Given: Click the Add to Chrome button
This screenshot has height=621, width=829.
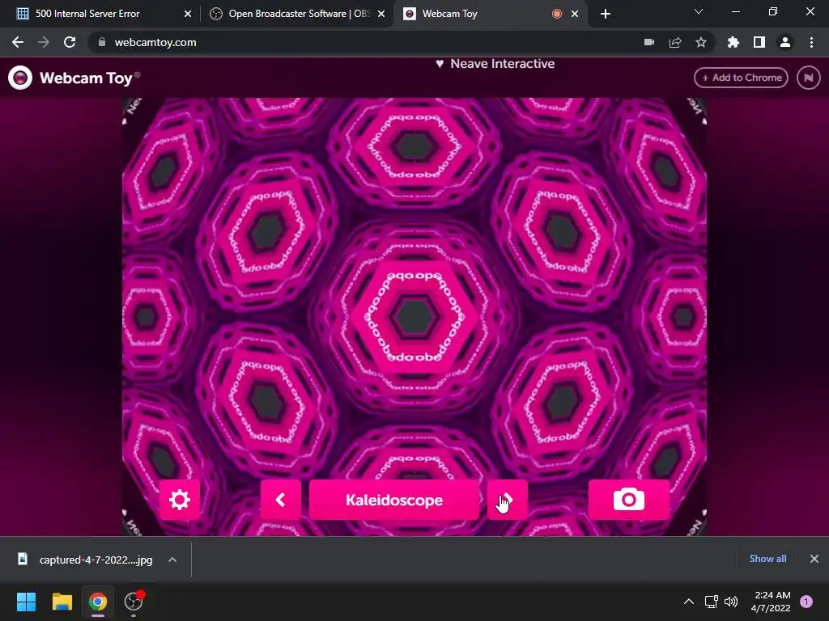Looking at the screenshot, I should (x=741, y=78).
